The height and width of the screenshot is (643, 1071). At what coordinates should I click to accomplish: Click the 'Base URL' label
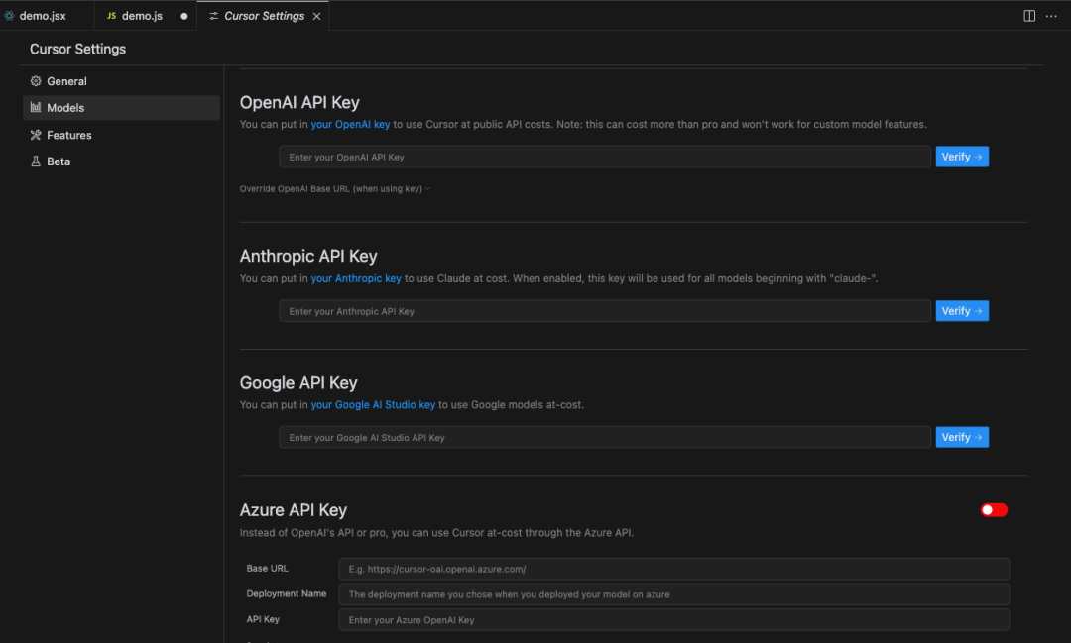[x=267, y=568]
